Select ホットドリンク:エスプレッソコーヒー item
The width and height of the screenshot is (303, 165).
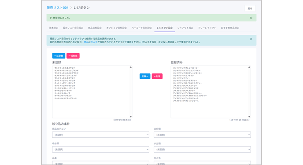click(x=188, y=73)
